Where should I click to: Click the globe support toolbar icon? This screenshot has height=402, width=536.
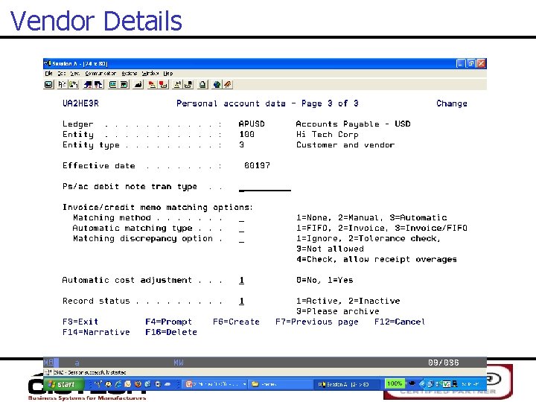[x=217, y=84]
